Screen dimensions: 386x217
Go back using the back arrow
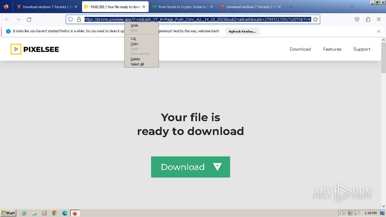pos(7,19)
